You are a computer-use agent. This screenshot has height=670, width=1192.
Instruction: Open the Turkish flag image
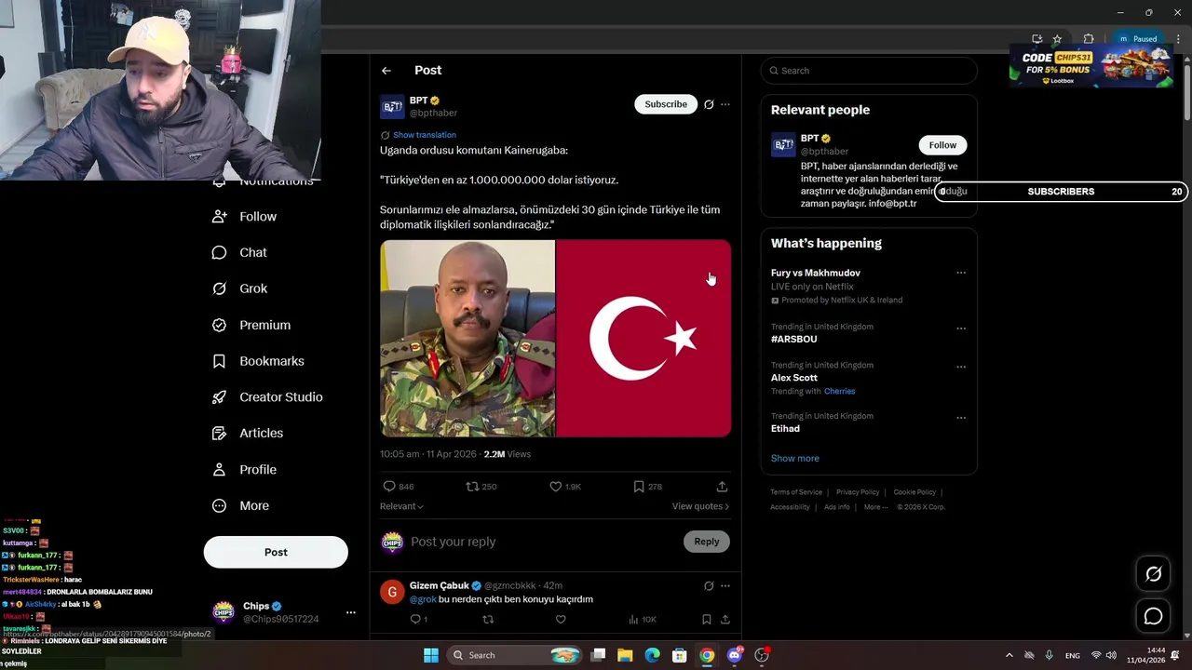[643, 339]
